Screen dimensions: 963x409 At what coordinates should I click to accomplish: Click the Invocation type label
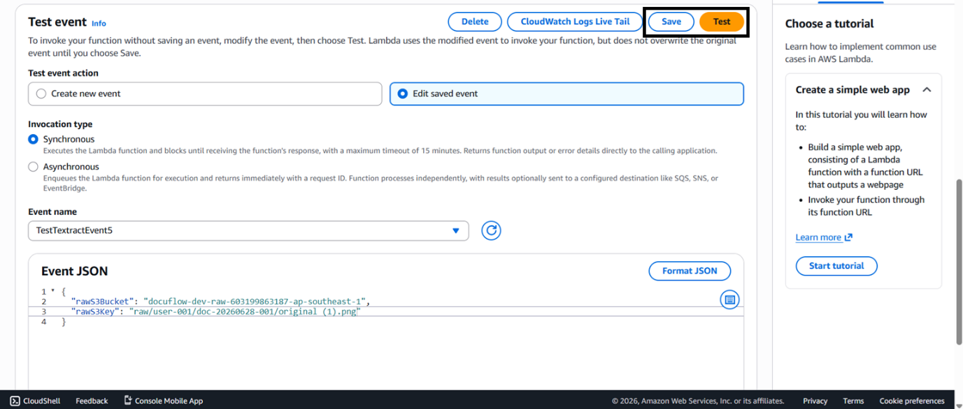click(x=60, y=124)
